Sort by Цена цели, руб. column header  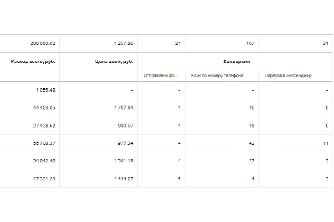(x=114, y=62)
